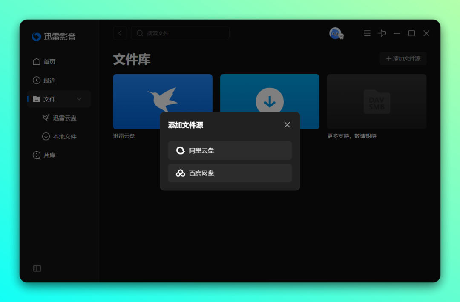
Task: Toggle sidebar collapse icon at bottom
Action: pos(37,268)
